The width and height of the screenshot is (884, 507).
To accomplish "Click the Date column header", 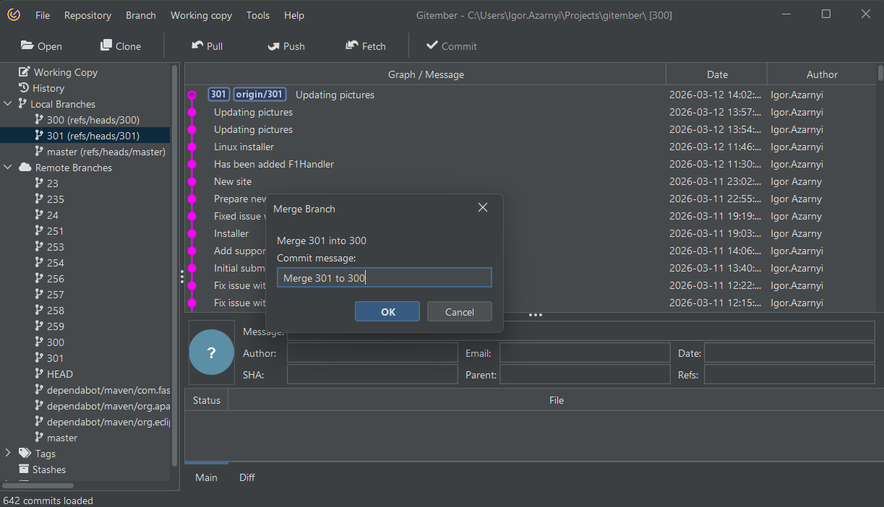I will (x=716, y=74).
